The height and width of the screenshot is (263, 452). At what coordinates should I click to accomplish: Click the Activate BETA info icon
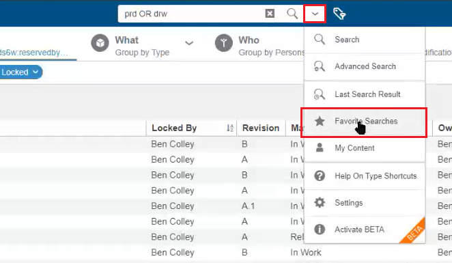[x=320, y=230]
